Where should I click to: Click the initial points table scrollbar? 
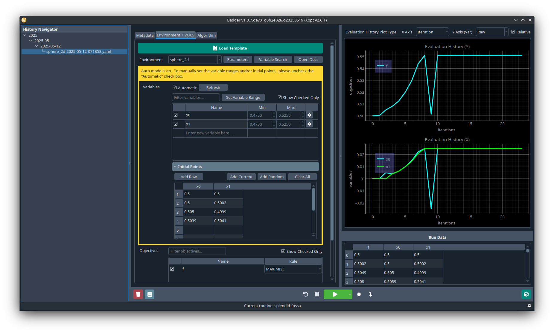coord(313,199)
